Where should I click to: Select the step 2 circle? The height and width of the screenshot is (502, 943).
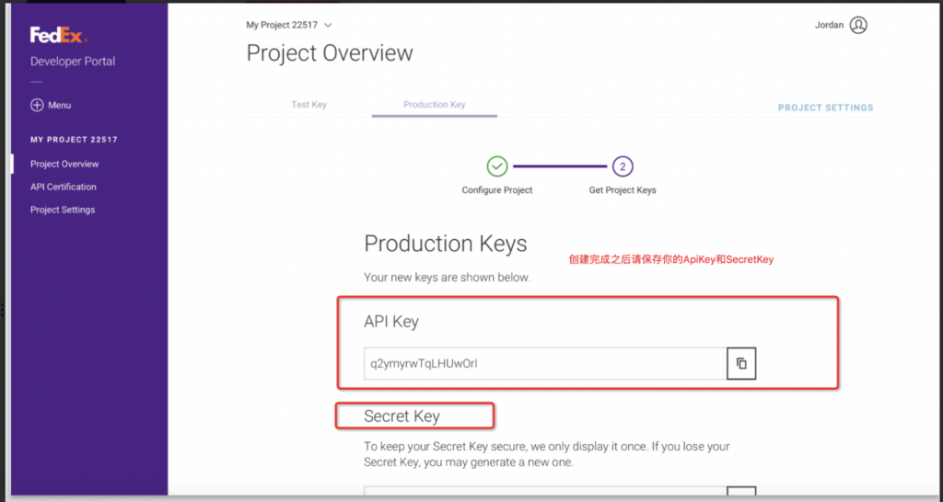[623, 166]
